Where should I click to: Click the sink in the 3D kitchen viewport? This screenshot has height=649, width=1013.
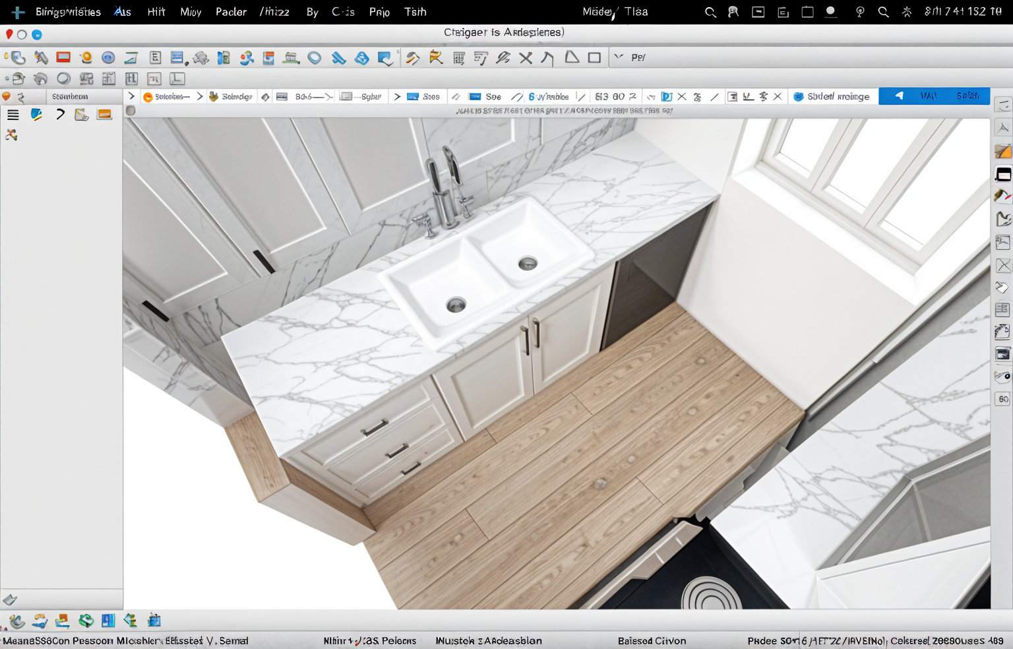pos(488,270)
